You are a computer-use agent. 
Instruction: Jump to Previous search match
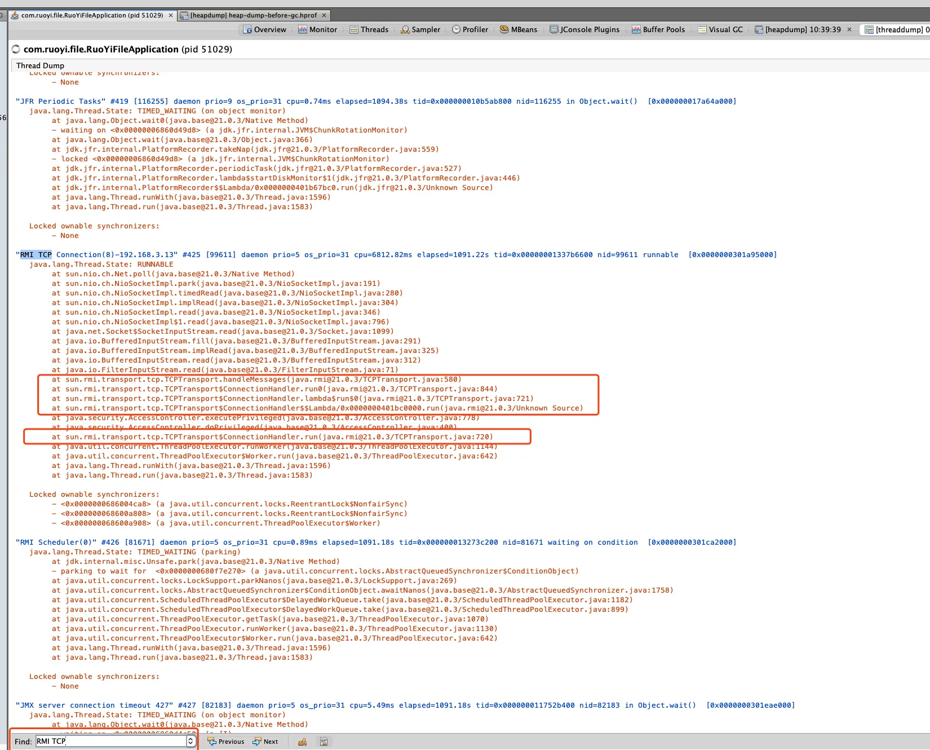pos(226,742)
